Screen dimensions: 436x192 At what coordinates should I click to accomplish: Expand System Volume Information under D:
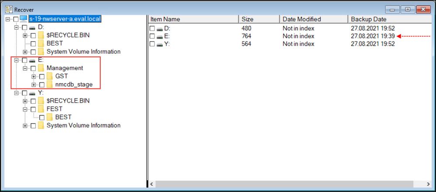25,52
